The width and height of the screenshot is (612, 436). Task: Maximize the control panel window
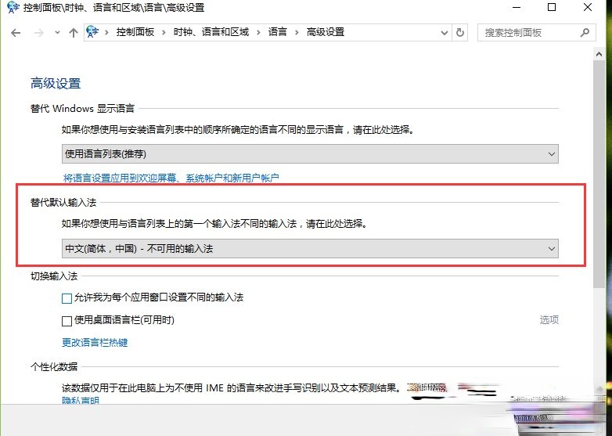(x=552, y=7)
